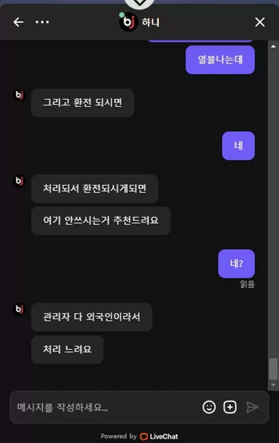279x443 pixels.
Task: Click the bj agent avatar in header
Action: tap(129, 22)
